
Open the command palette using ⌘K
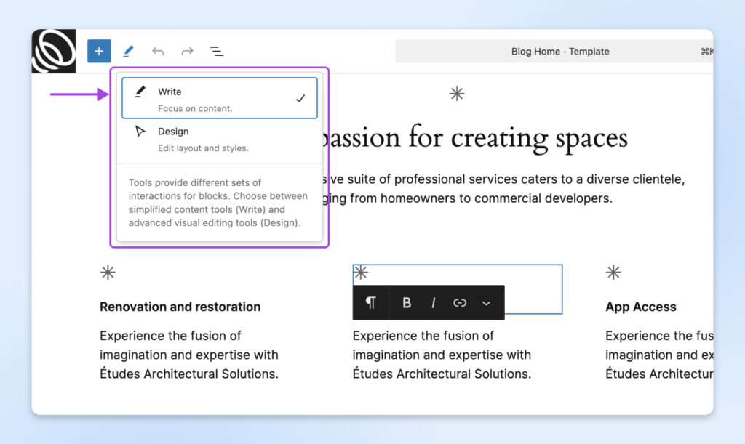[x=704, y=51]
